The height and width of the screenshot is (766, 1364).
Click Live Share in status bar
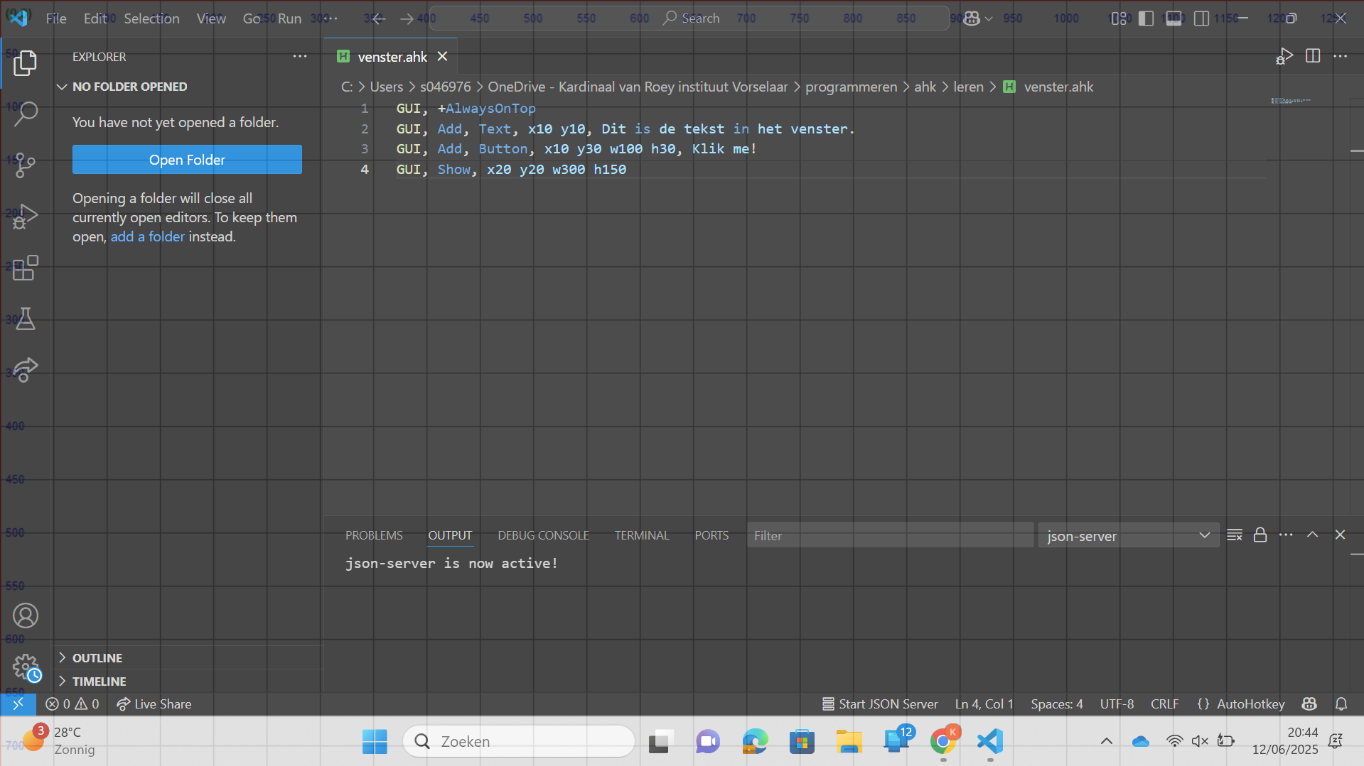(154, 704)
